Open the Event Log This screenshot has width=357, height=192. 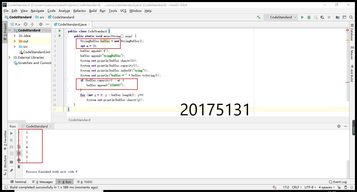pyautogui.click(x=338, y=182)
